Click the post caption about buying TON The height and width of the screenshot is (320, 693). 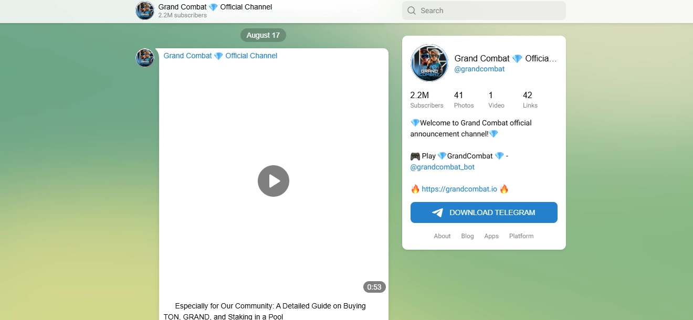[265, 311]
